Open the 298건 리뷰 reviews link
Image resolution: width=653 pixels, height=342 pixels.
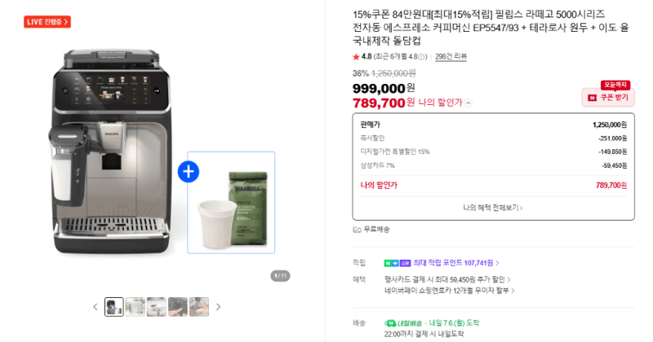[x=451, y=56]
